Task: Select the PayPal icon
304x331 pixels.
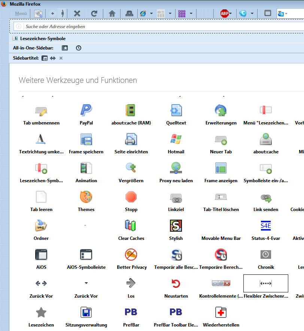Action: (86, 110)
